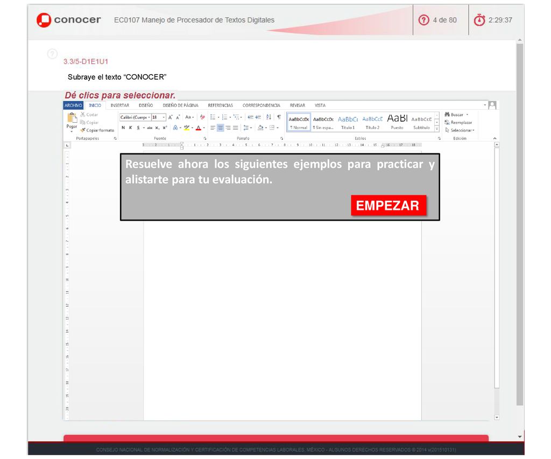
Task: Click the Cortar scissors command
Action: tap(89, 115)
